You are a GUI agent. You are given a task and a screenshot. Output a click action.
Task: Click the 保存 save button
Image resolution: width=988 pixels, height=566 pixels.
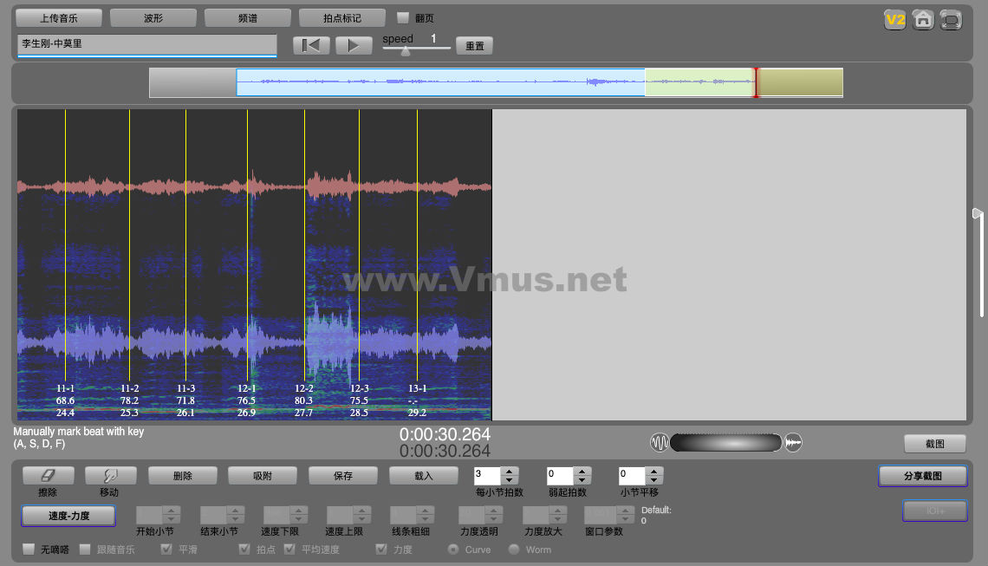pyautogui.click(x=343, y=476)
